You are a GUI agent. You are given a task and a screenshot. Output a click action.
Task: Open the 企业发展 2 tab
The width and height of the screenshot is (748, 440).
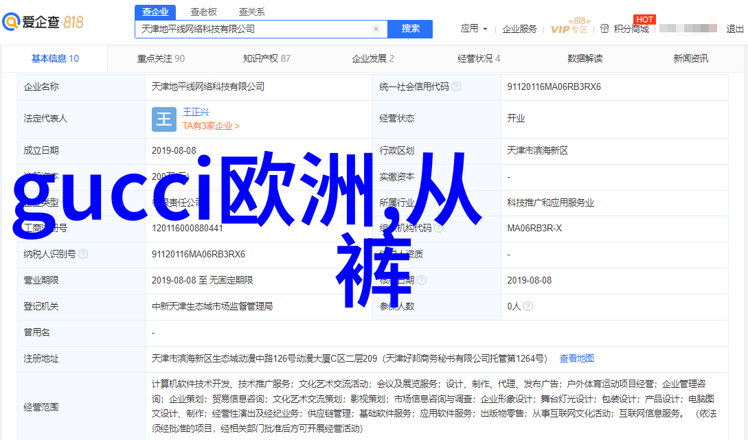[x=372, y=58]
